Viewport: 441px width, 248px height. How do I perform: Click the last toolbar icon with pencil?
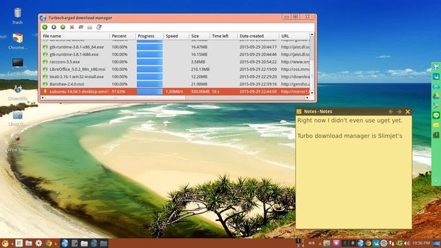point(99,27)
